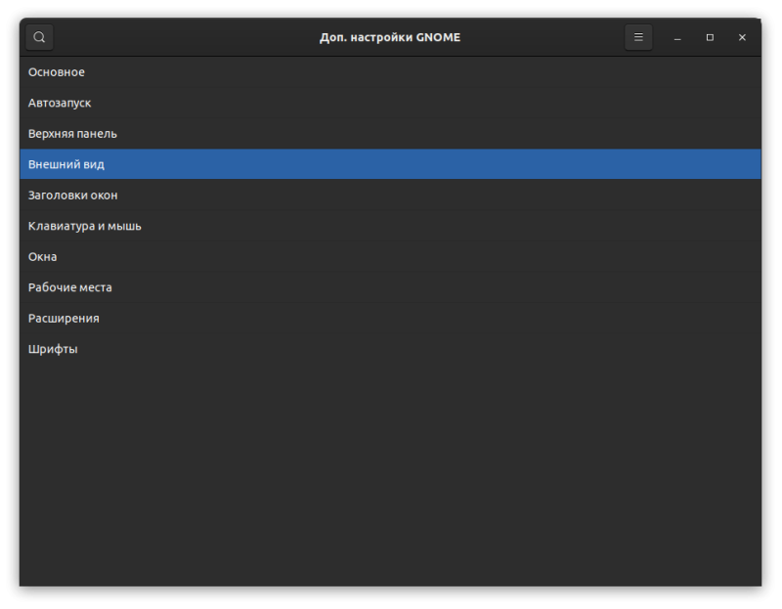Image resolution: width=782 pixels, height=609 pixels.
Task: Minimize the GNOME Tweaks window
Action: click(x=677, y=37)
